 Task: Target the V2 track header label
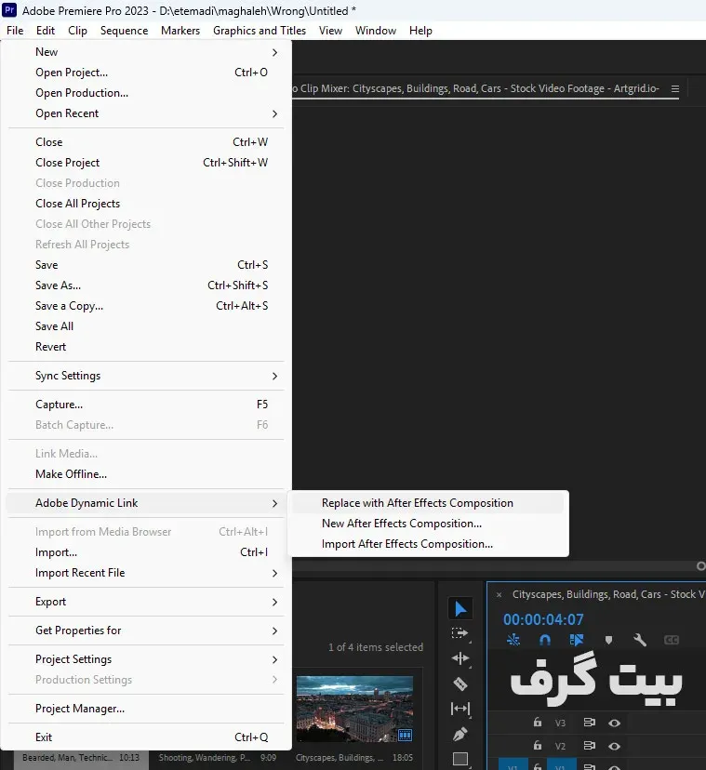(560, 746)
